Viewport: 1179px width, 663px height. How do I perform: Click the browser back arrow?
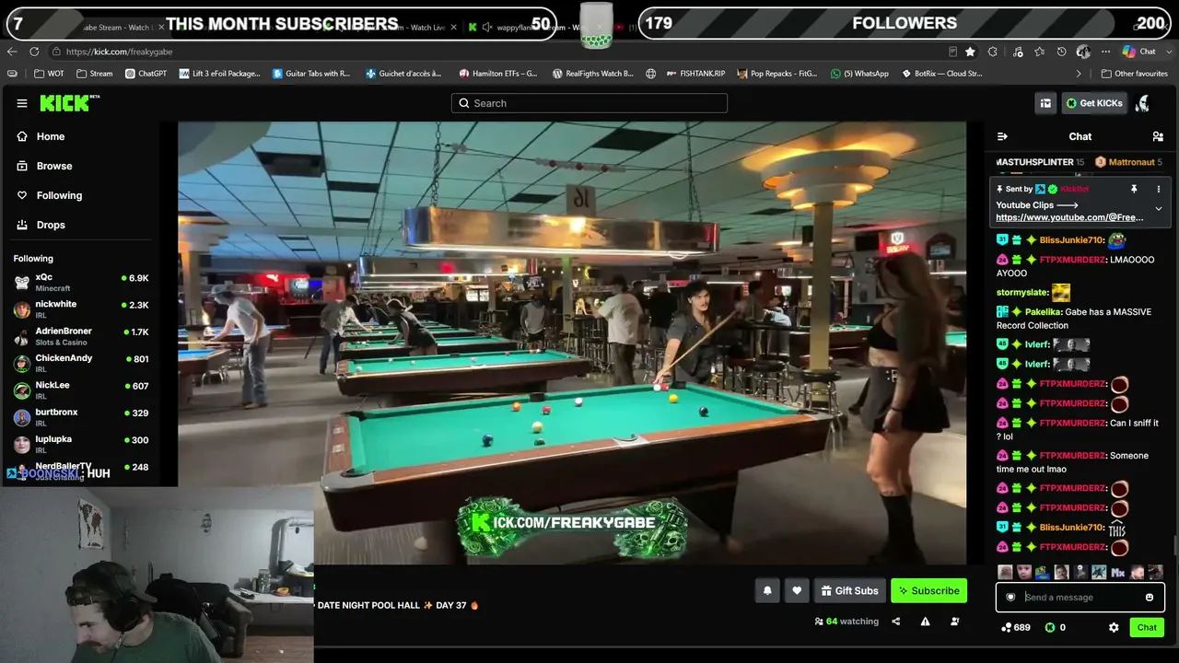pos(12,52)
